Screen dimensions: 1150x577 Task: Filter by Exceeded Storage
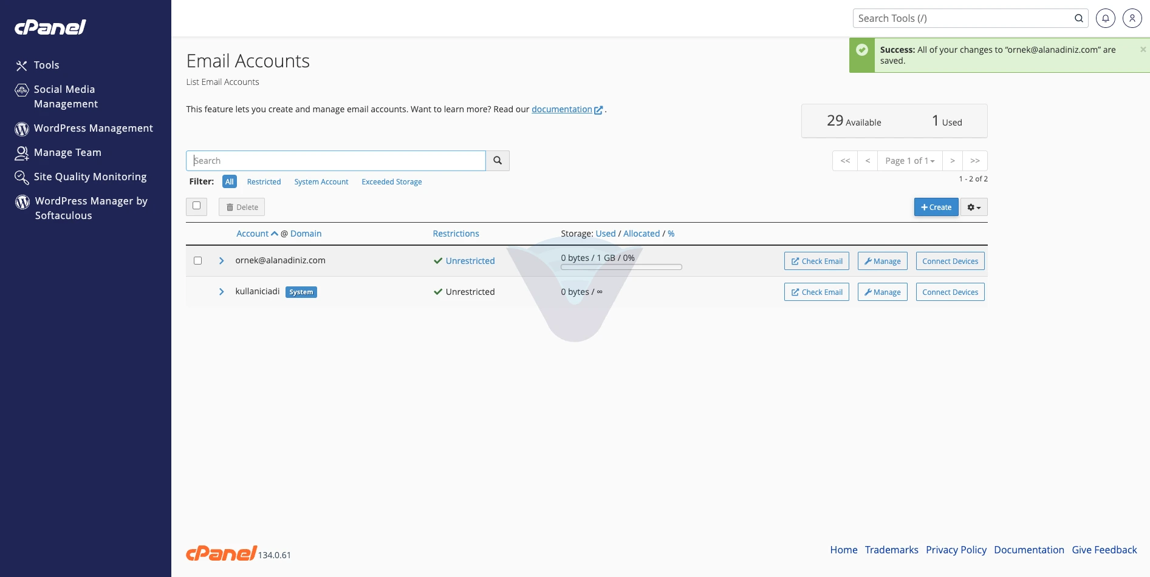click(x=392, y=182)
